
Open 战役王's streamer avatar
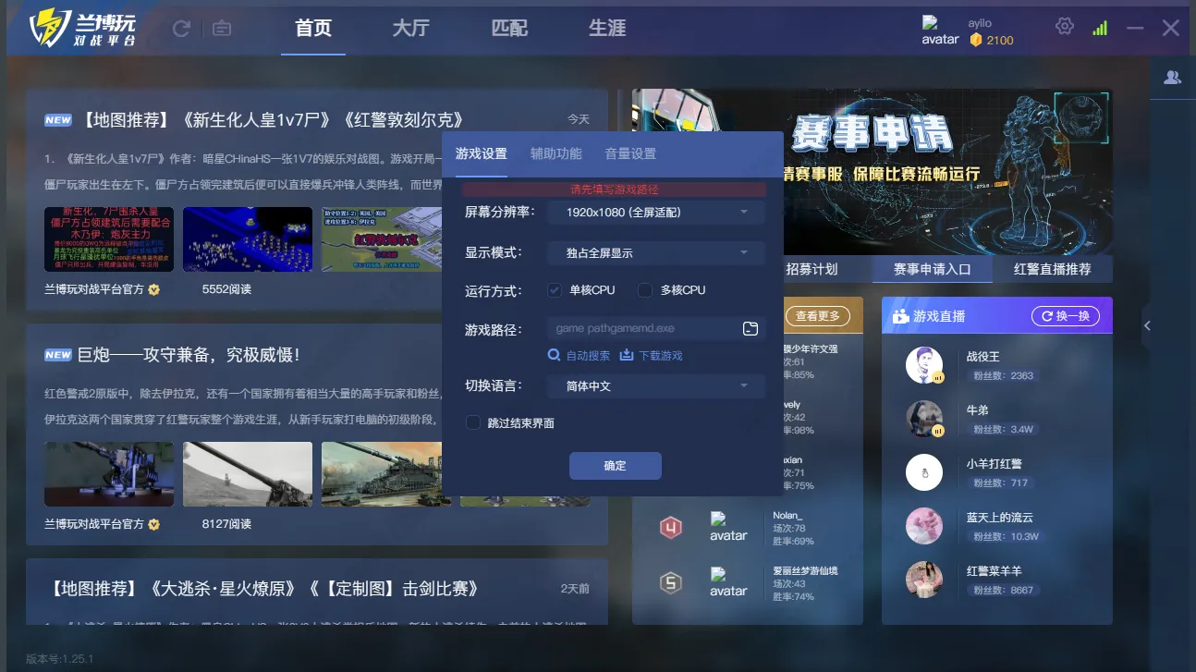pyautogui.click(x=924, y=366)
